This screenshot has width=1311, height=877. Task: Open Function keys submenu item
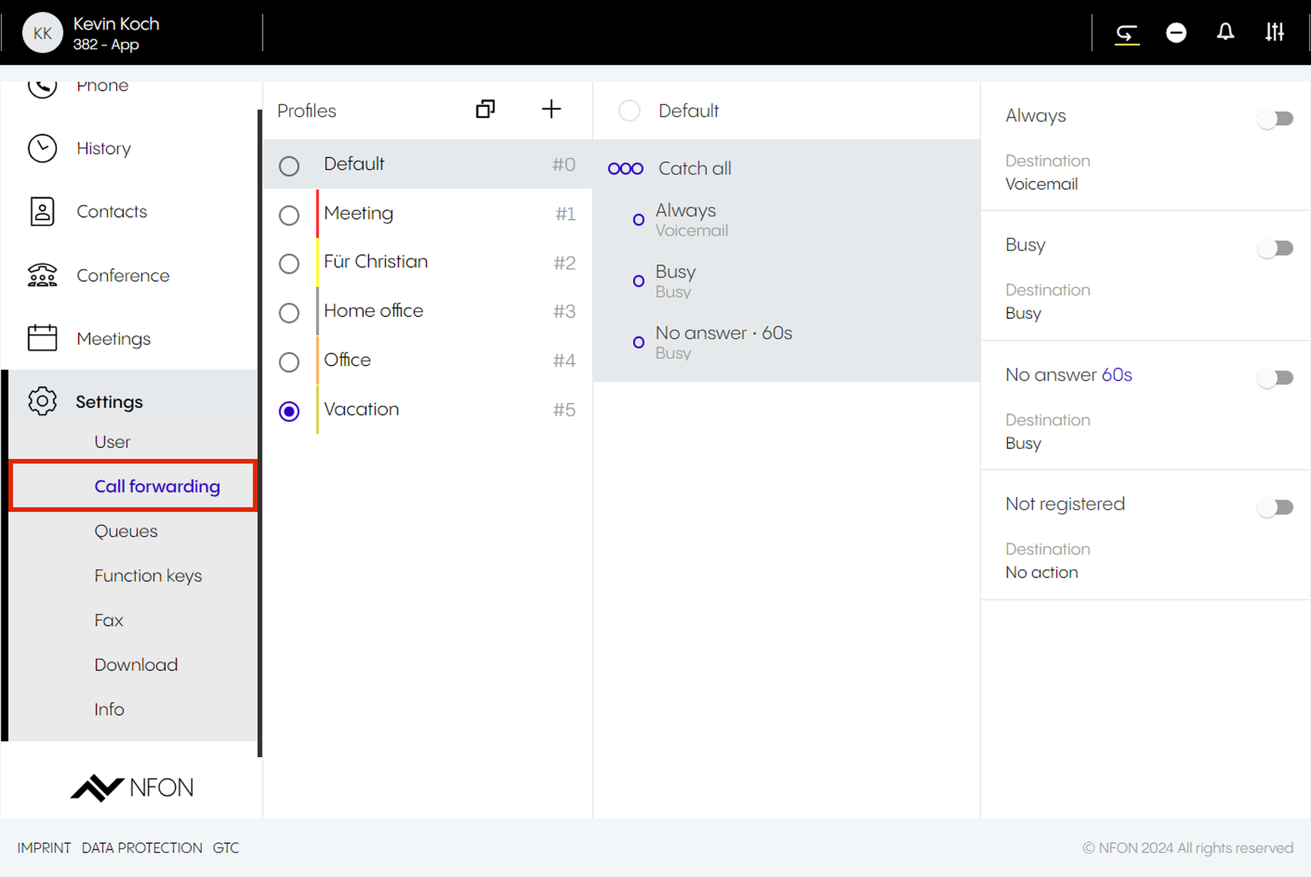(x=147, y=576)
